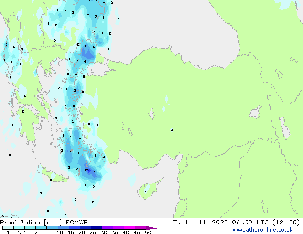Pick the 1–2 mm legend color segment
303x234 pixels.
30,228
